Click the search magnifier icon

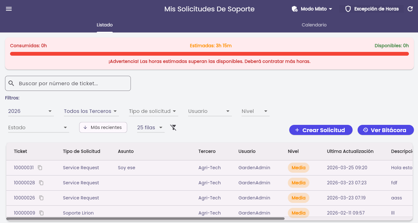click(11, 83)
